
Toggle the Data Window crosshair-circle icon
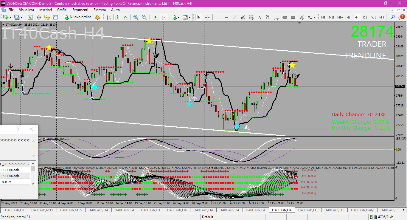pyautogui.click(x=39, y=17)
